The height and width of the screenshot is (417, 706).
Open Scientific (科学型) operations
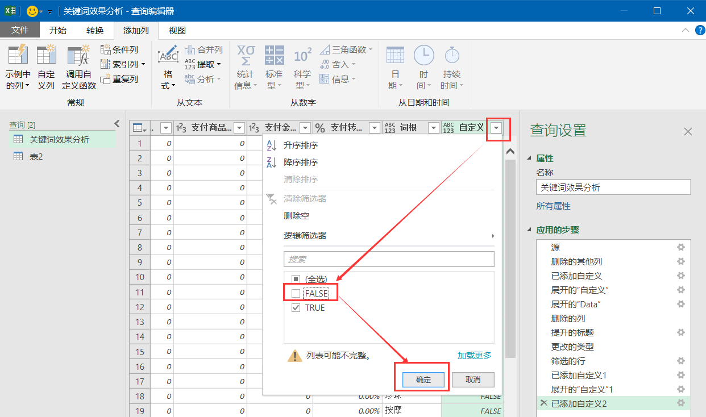click(x=302, y=67)
